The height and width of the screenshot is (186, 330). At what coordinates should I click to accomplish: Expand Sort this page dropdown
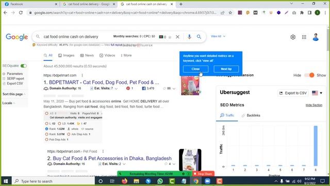pyautogui.click(x=14, y=94)
